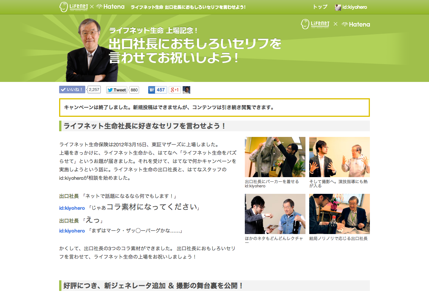Click the Tweet button

(x=117, y=90)
